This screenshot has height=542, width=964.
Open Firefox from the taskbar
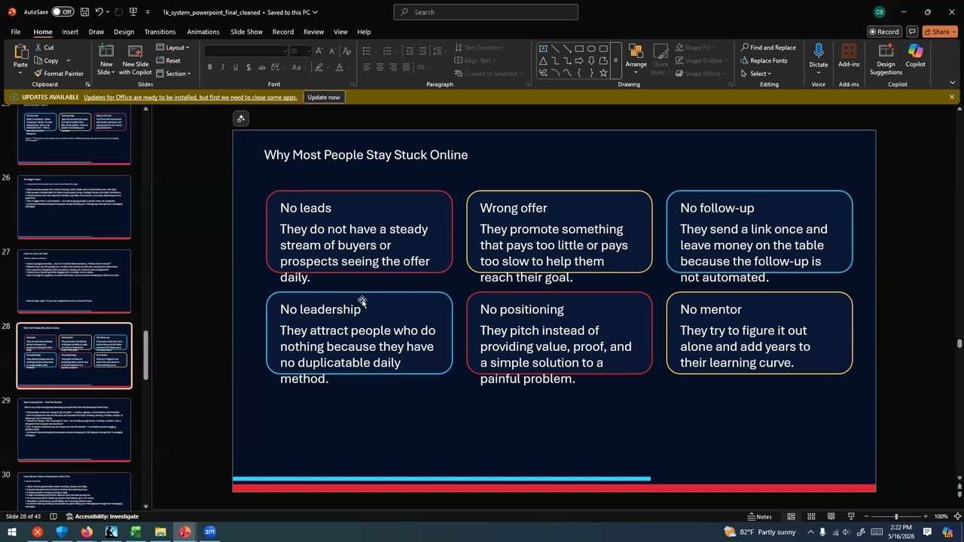pyautogui.click(x=87, y=532)
